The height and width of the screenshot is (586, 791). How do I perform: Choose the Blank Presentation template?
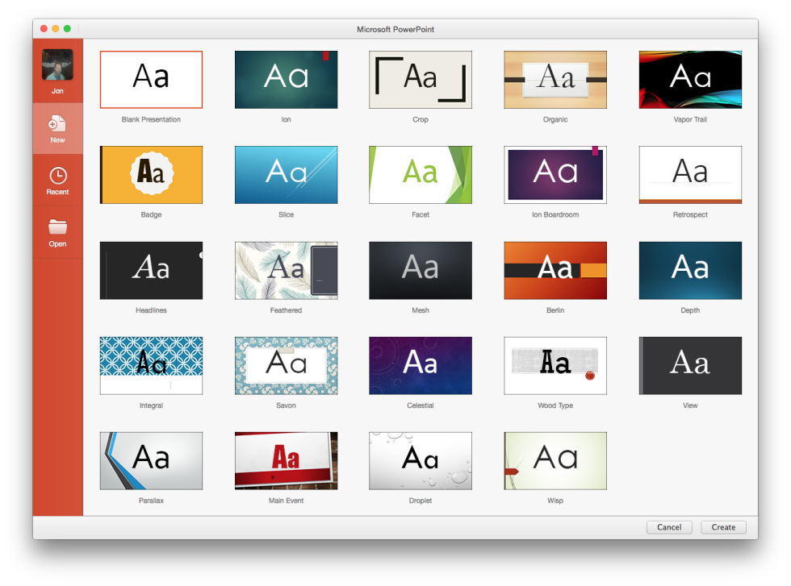coord(152,80)
